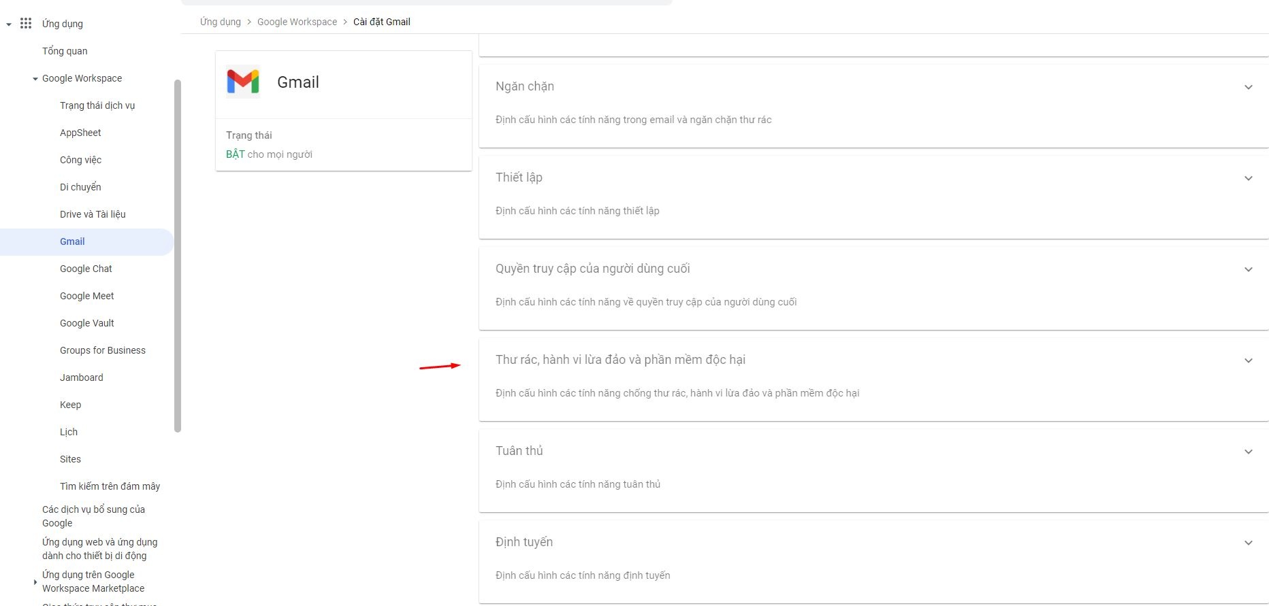
Task: Click description Định cấu hình các tính năng tuân thủ
Action: tap(578, 484)
